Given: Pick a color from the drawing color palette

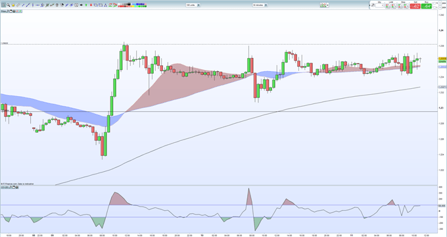Looking at the screenshot, I should tap(132, 5).
